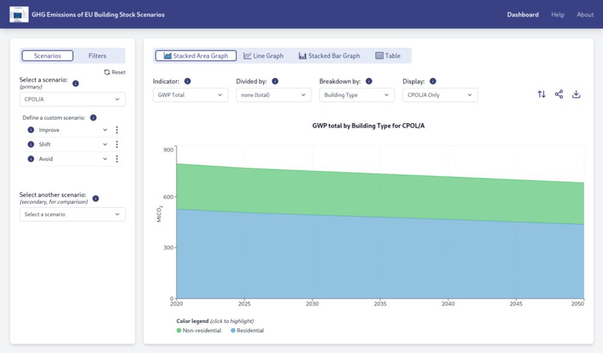
Task: Toggle Residential legend highlight
Action: [247, 330]
